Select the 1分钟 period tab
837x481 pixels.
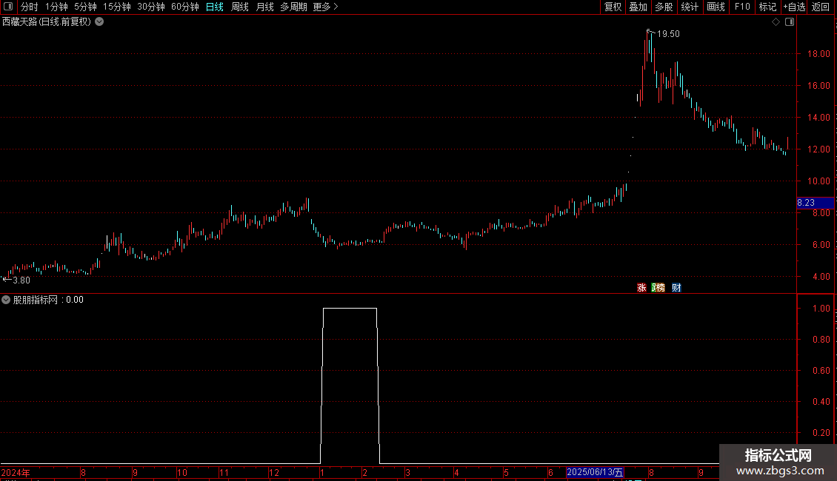pos(56,7)
